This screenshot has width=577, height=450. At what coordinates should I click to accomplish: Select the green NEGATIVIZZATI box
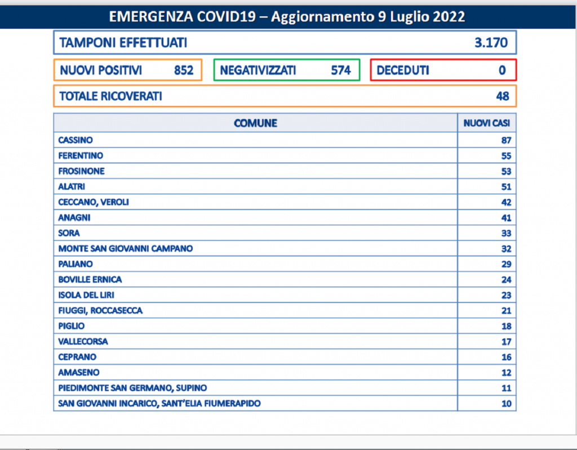pos(286,70)
